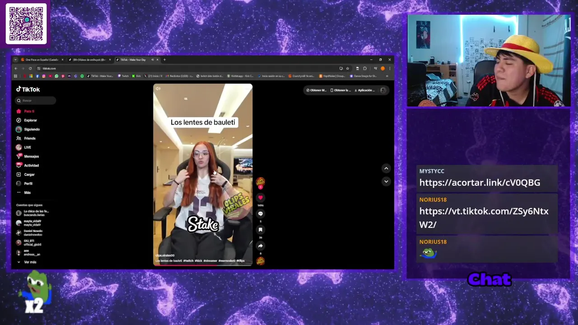Click the Aplicación download button
Image resolution: width=578 pixels, height=325 pixels.
tap(365, 90)
